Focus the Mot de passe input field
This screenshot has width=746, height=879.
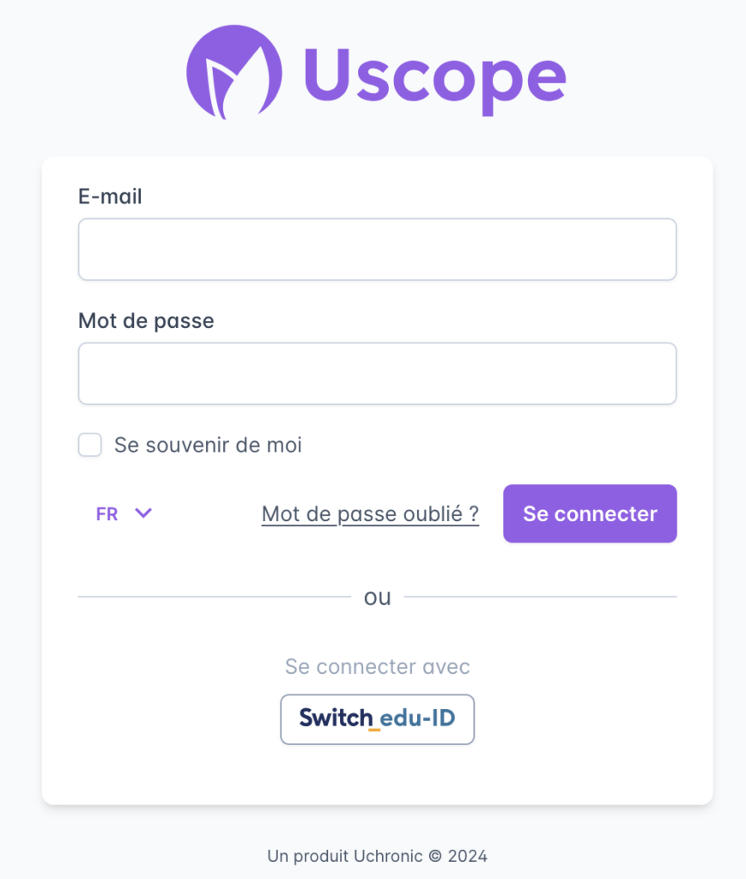(377, 373)
